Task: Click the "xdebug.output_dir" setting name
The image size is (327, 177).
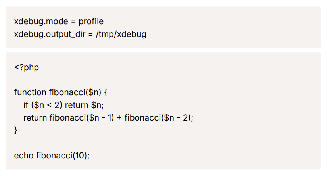Action: point(50,34)
